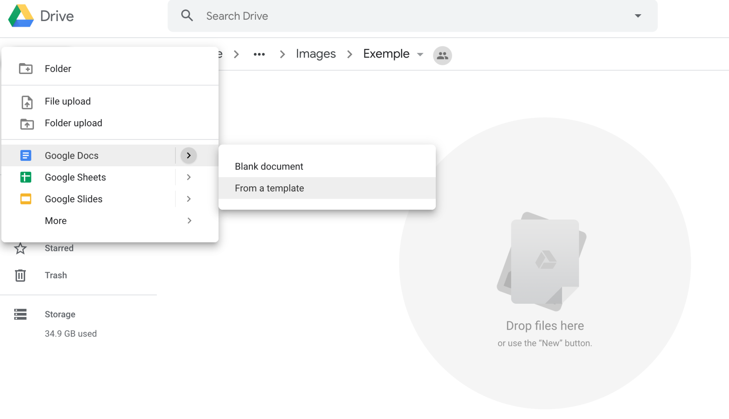729x419 pixels.
Task: Click the Google Drive logo icon
Action: pos(20,16)
